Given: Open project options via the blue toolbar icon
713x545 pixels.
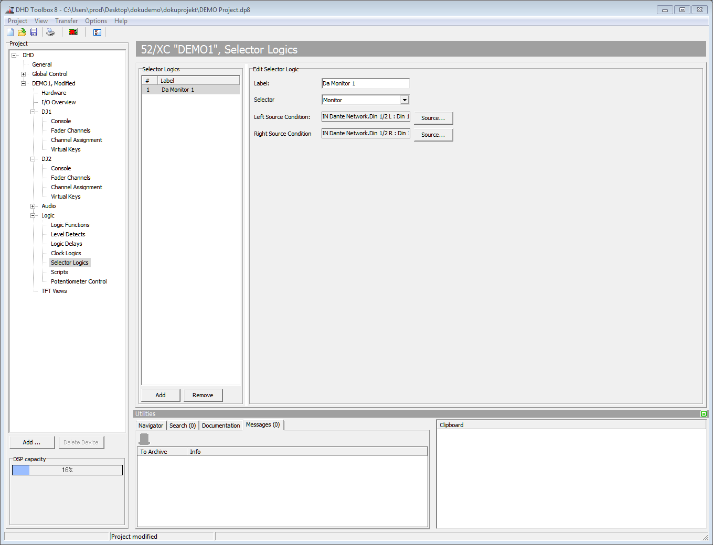Looking at the screenshot, I should (x=97, y=32).
